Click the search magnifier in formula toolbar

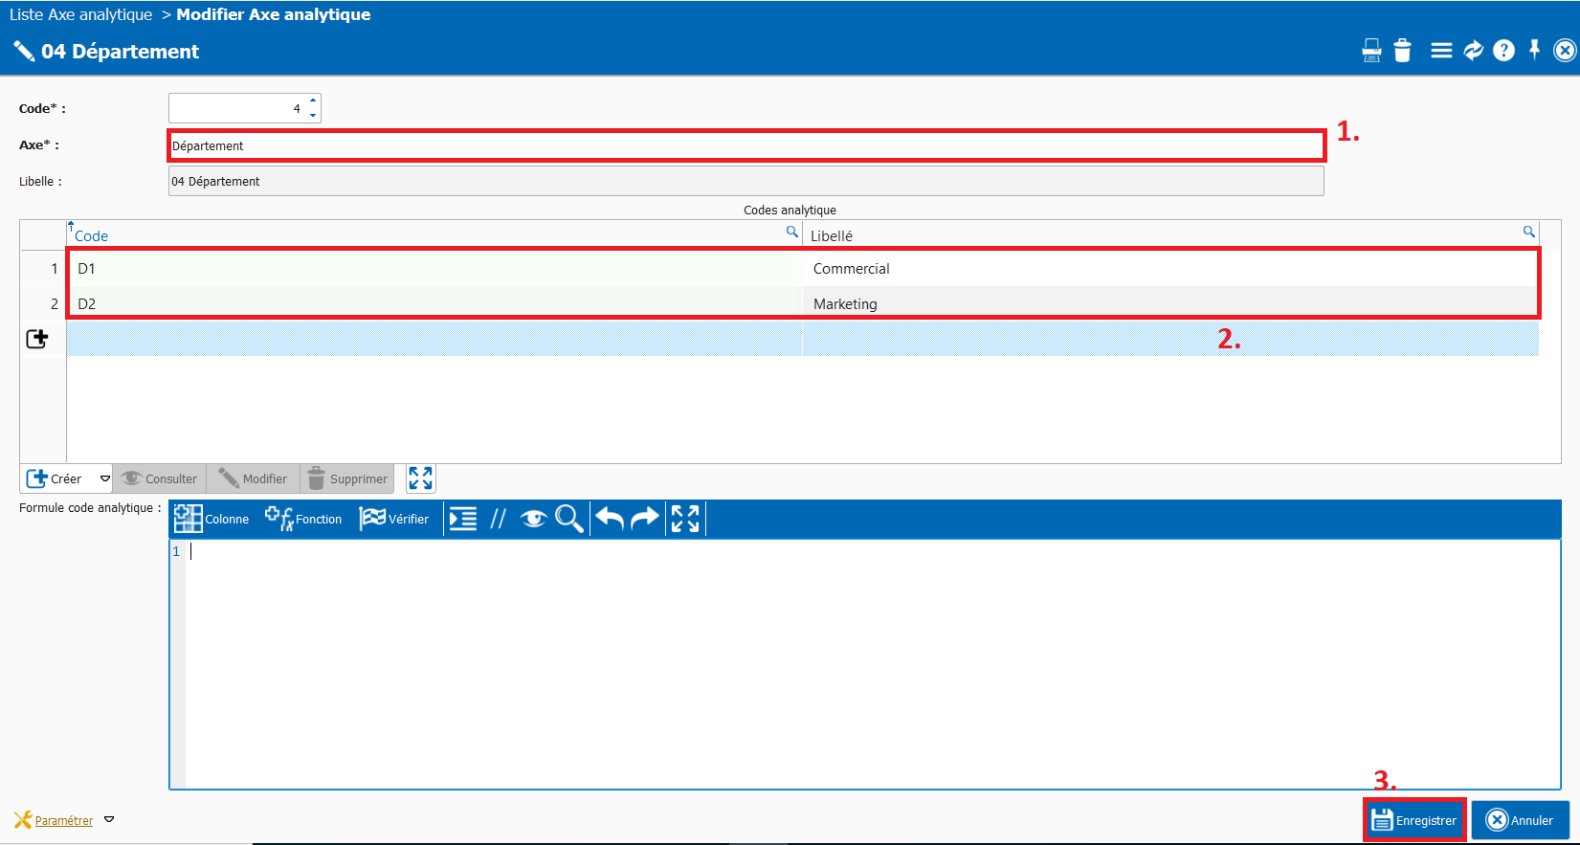[569, 519]
